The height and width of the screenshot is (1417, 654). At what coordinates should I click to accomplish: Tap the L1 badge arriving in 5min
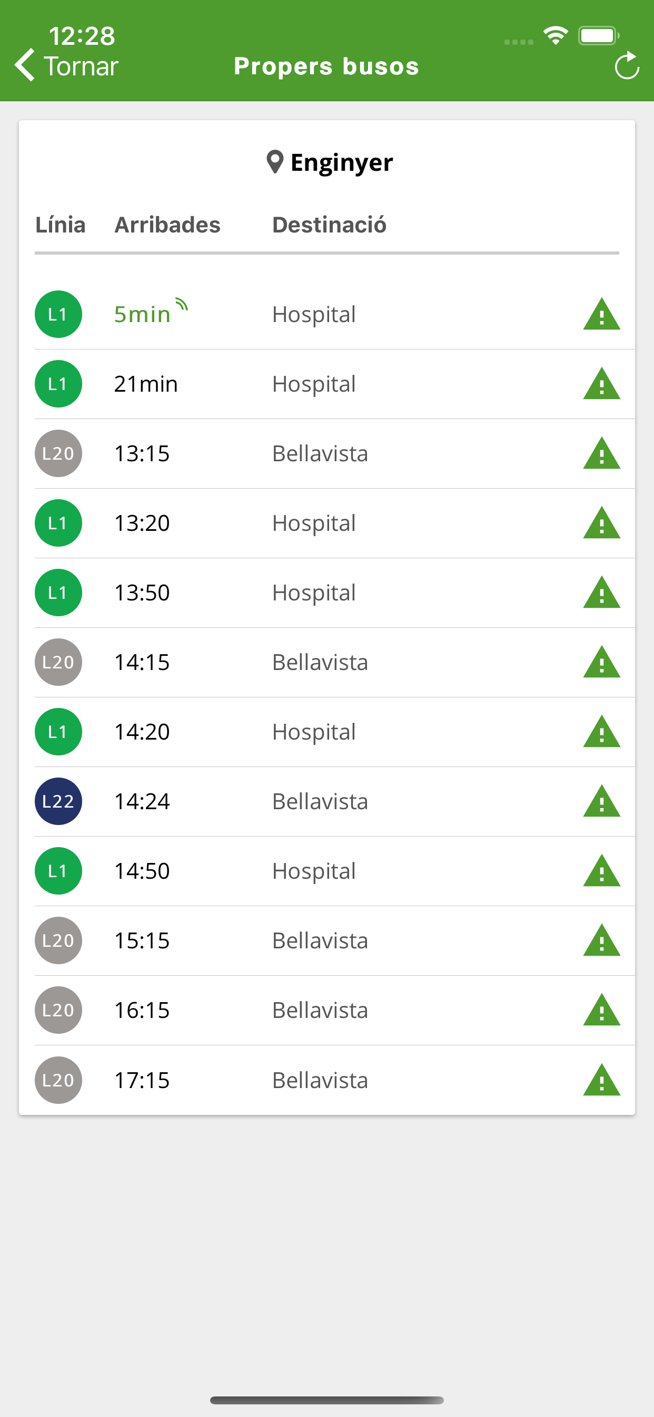click(58, 314)
